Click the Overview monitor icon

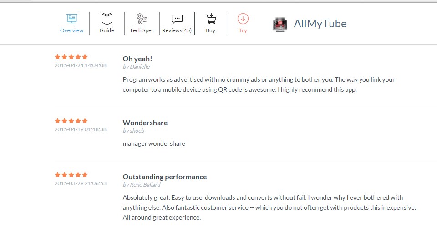pos(71,19)
